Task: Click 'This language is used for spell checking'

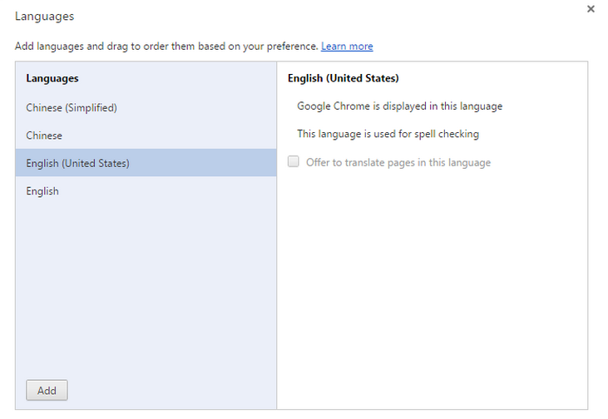Action: pos(388,134)
